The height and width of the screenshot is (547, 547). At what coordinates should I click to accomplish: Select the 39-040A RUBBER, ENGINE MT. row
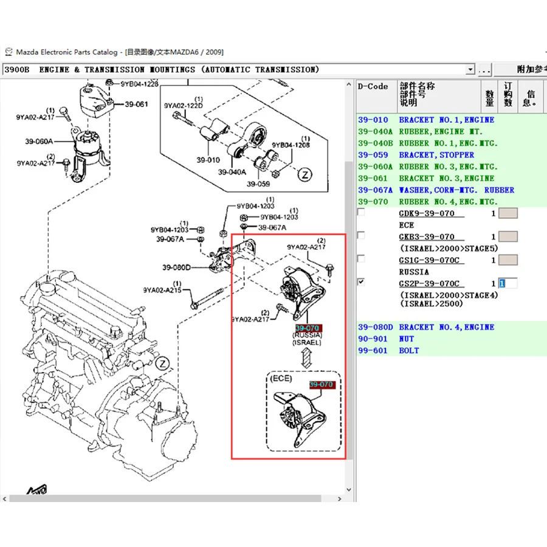click(x=452, y=131)
